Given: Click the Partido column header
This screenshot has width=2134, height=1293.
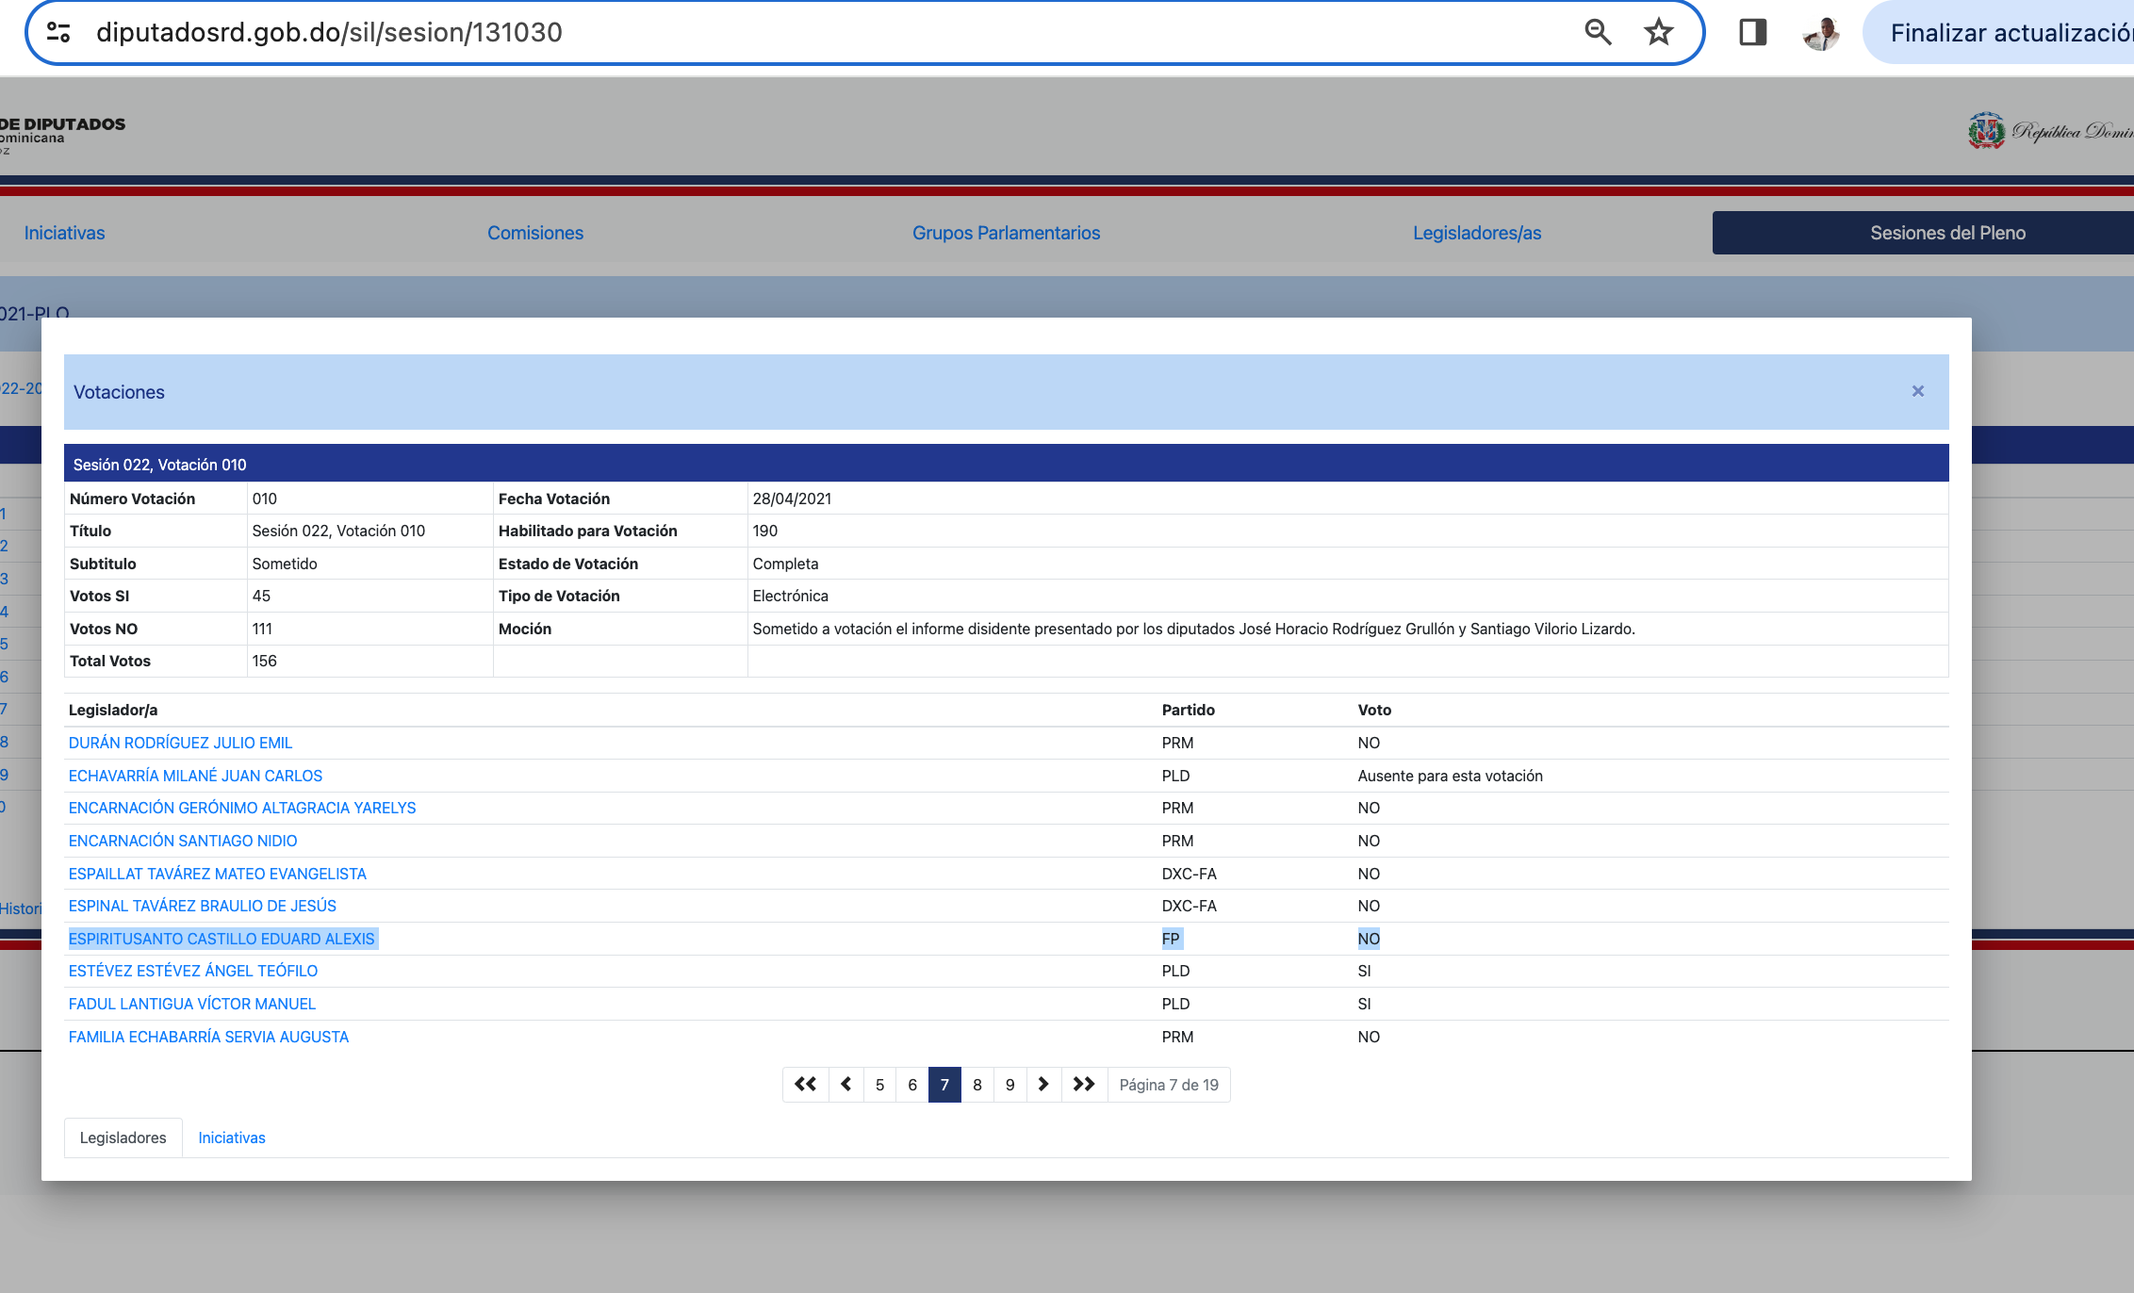Looking at the screenshot, I should pos(1188,710).
